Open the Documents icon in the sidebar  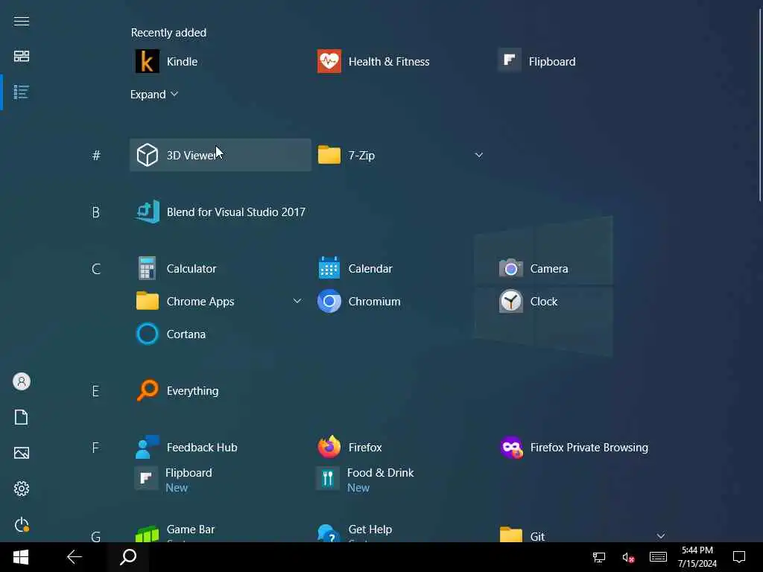[x=22, y=417]
